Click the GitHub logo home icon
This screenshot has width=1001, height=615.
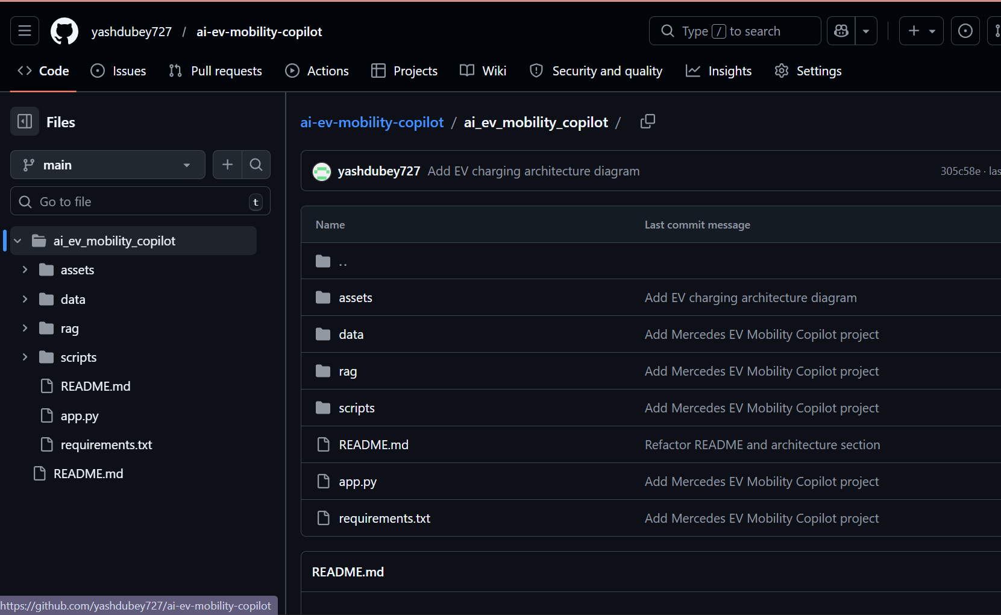pyautogui.click(x=64, y=31)
